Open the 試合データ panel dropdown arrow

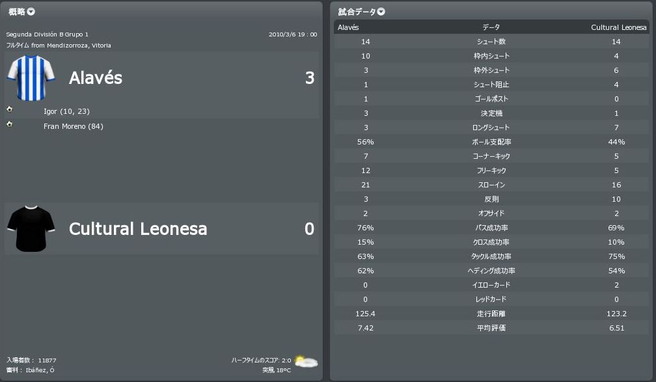click(381, 12)
